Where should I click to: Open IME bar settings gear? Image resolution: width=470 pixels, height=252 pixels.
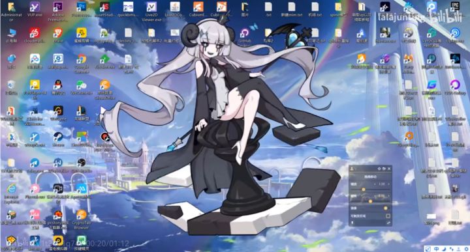click(x=466, y=249)
